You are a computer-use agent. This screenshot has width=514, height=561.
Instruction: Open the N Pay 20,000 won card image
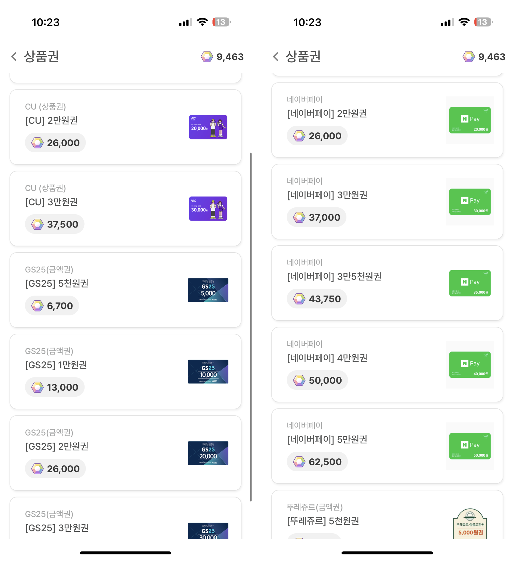point(470,120)
